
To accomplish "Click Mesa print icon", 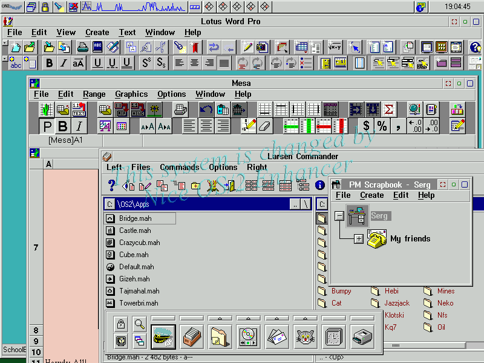I will click(x=180, y=110).
